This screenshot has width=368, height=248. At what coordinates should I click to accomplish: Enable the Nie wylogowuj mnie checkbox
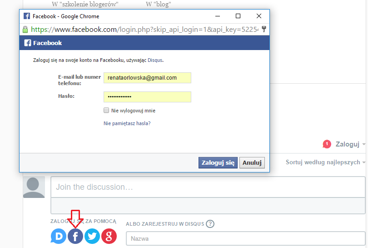click(x=106, y=110)
